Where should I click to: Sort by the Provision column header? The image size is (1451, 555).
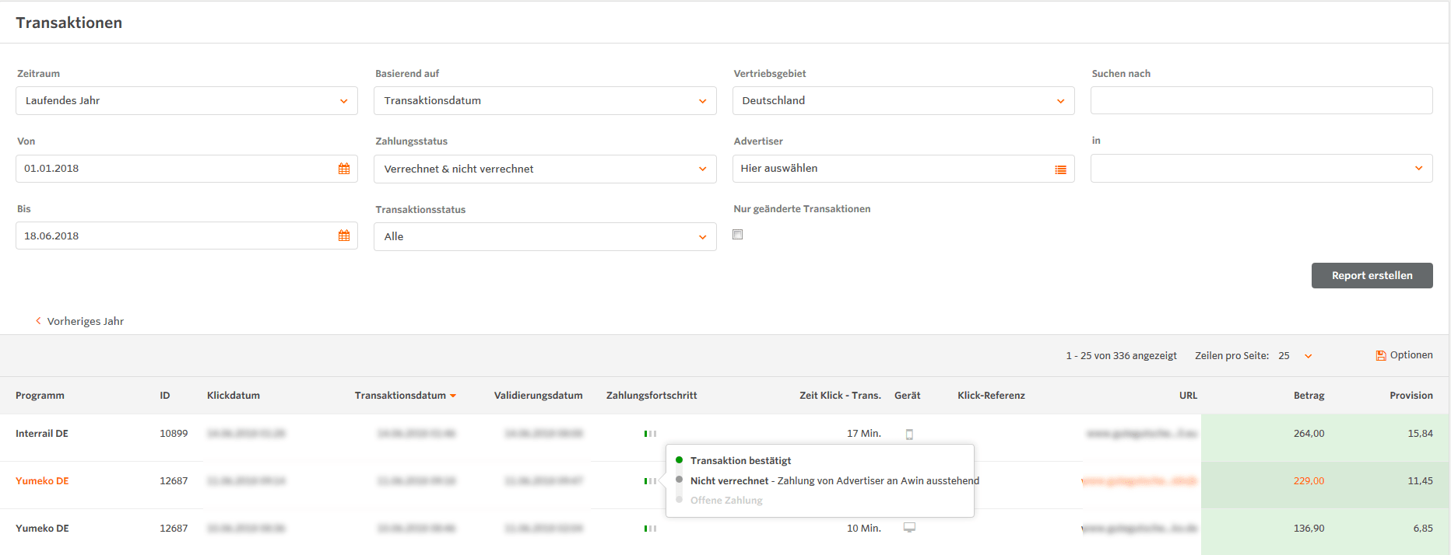pyautogui.click(x=1411, y=396)
